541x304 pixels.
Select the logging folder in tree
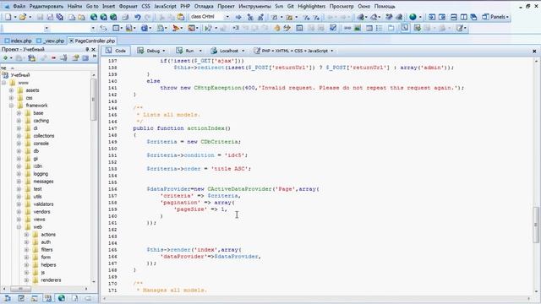[x=41, y=174]
